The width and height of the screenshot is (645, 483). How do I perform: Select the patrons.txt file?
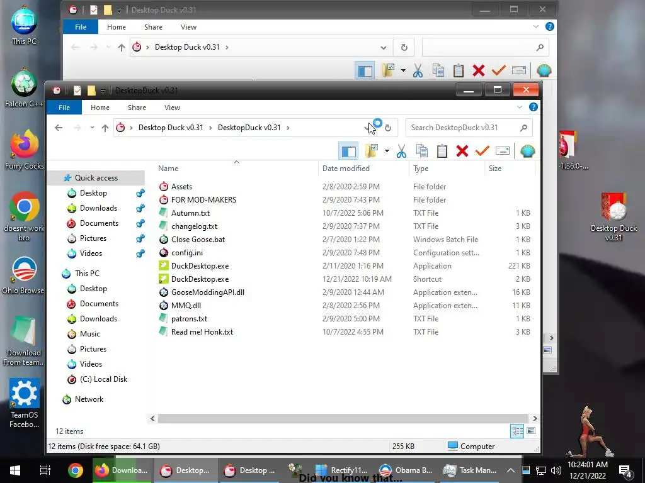coord(189,319)
